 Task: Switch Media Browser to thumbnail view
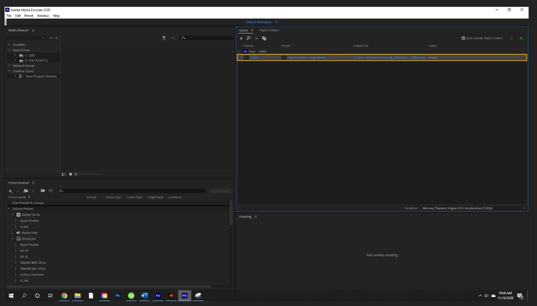tap(71, 174)
